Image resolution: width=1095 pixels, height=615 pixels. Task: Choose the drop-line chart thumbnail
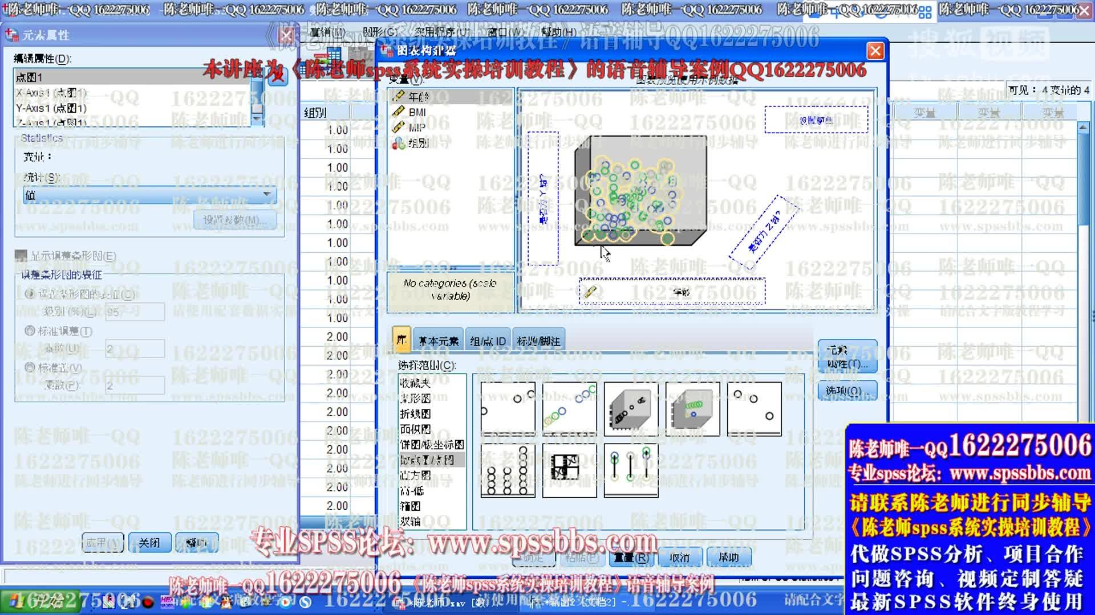point(631,471)
